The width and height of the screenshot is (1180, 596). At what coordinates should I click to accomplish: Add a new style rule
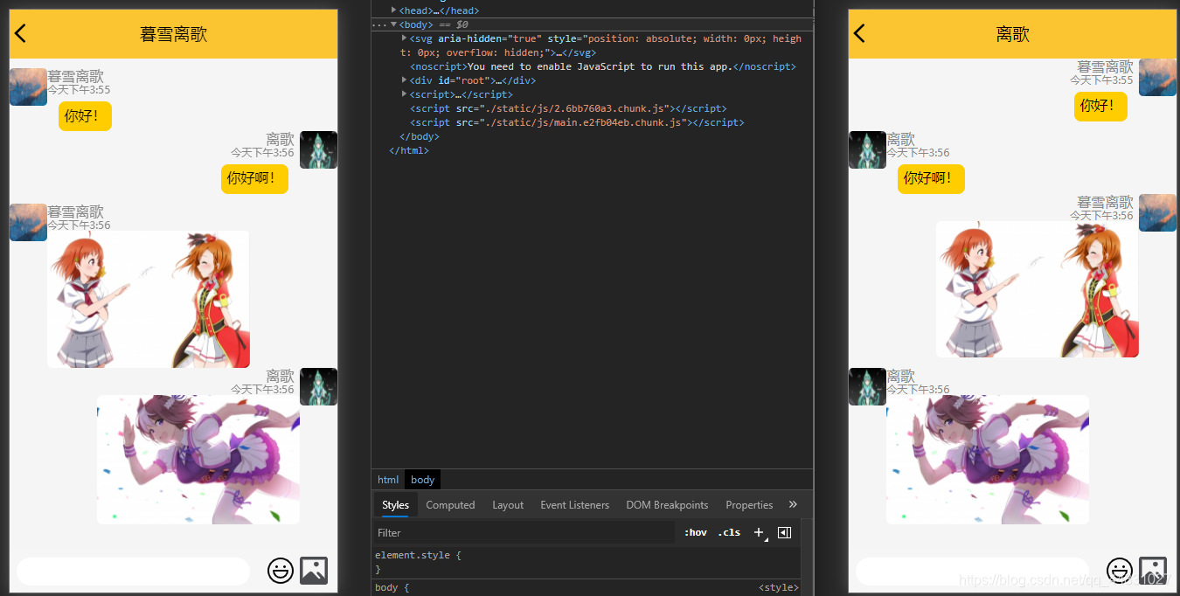[x=759, y=532]
